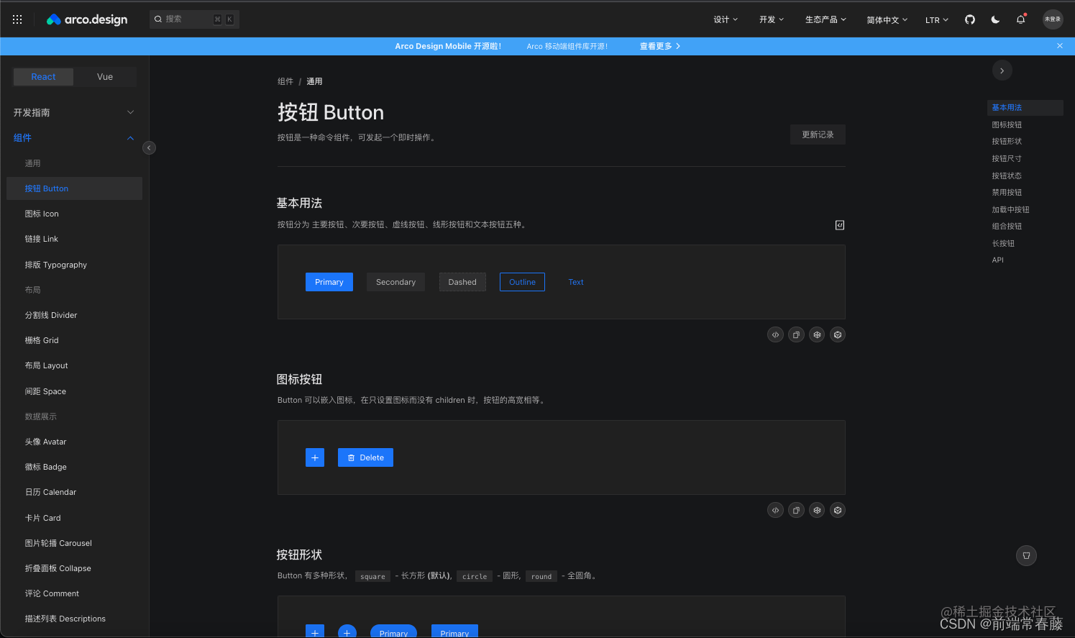Click 查看更多 in the banner

660,46
